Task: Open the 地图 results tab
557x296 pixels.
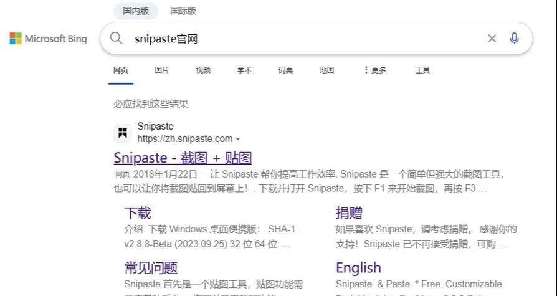Action: (x=327, y=70)
